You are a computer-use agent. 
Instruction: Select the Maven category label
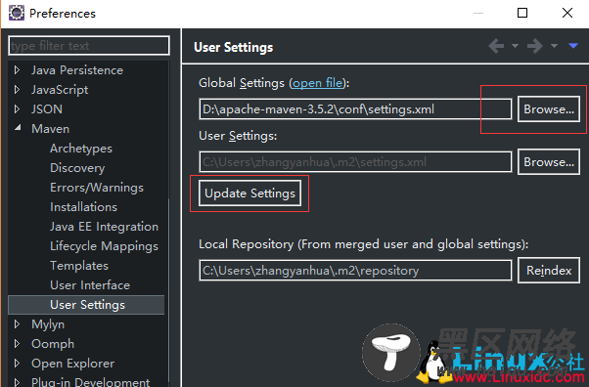[x=50, y=129]
